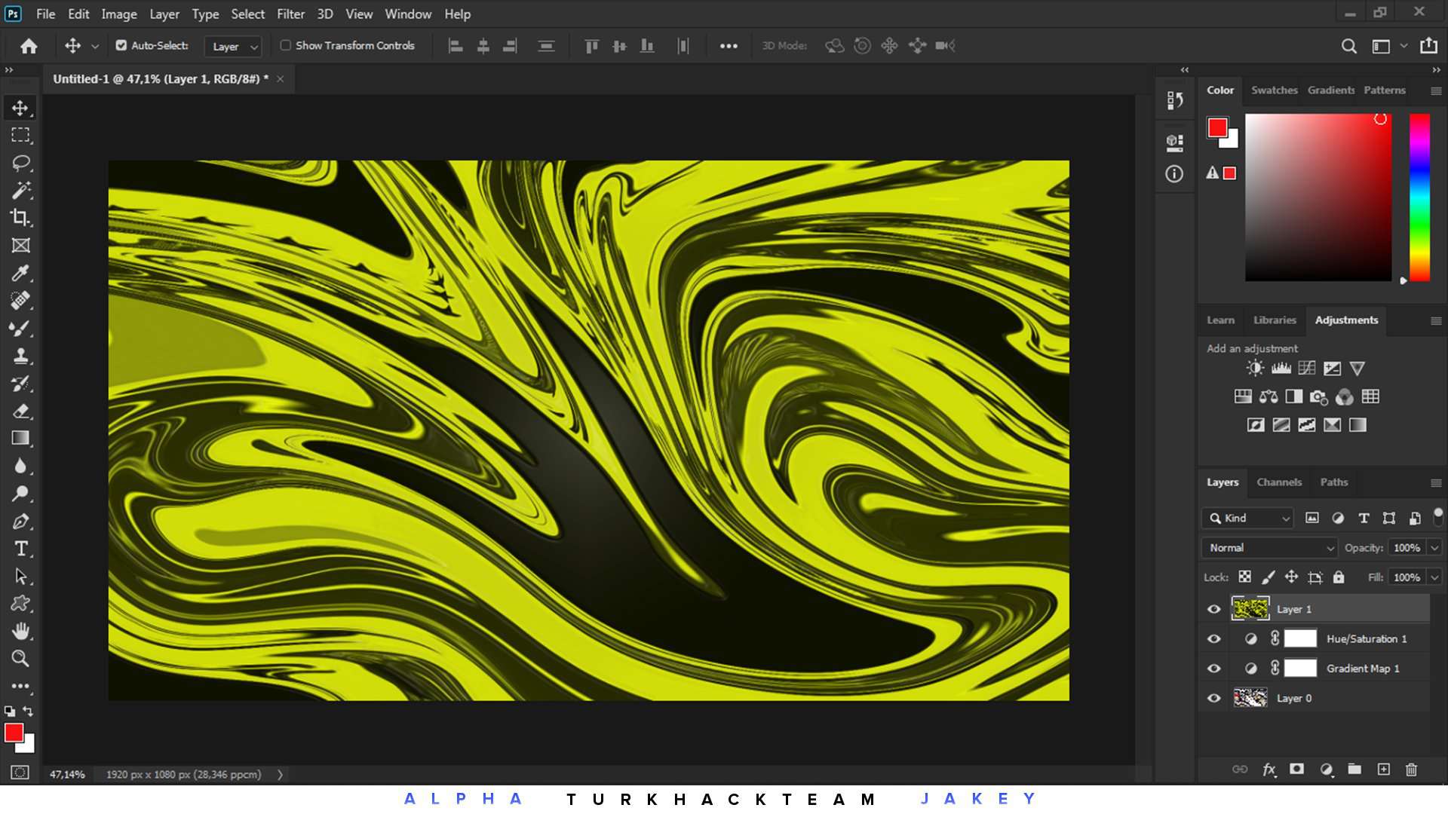Select the History Brush tool

(20, 384)
